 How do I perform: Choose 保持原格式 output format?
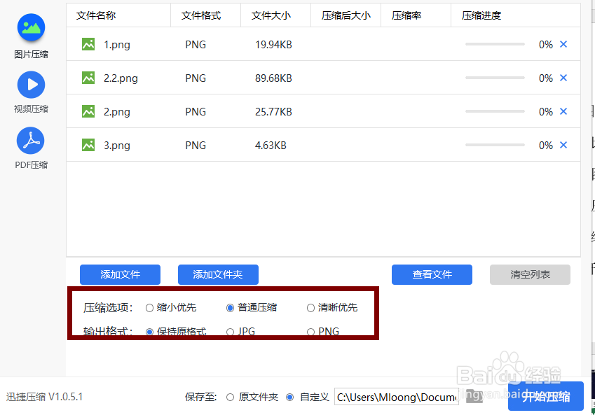click(149, 332)
